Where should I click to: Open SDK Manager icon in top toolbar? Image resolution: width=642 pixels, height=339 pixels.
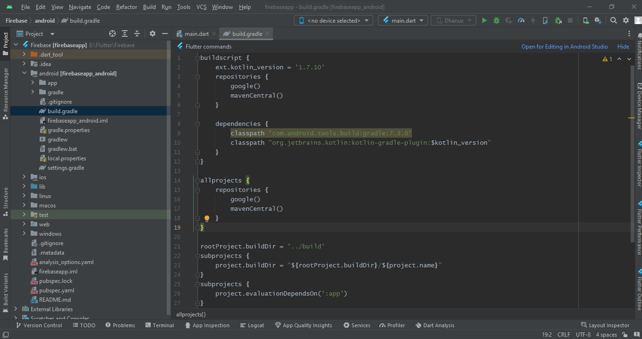[598, 21]
